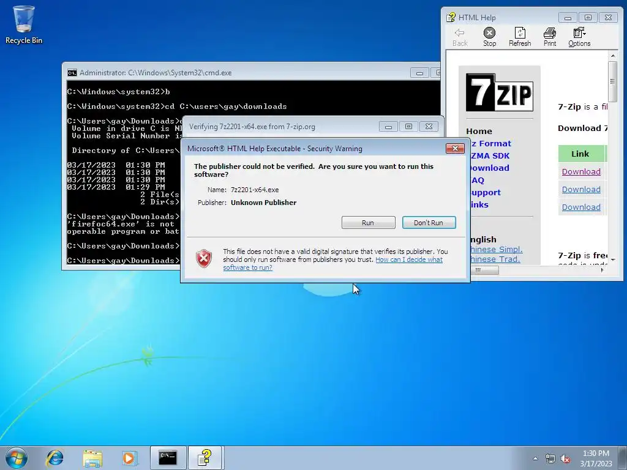Close the Security Warning dialog
This screenshot has width=627, height=470.
455,148
